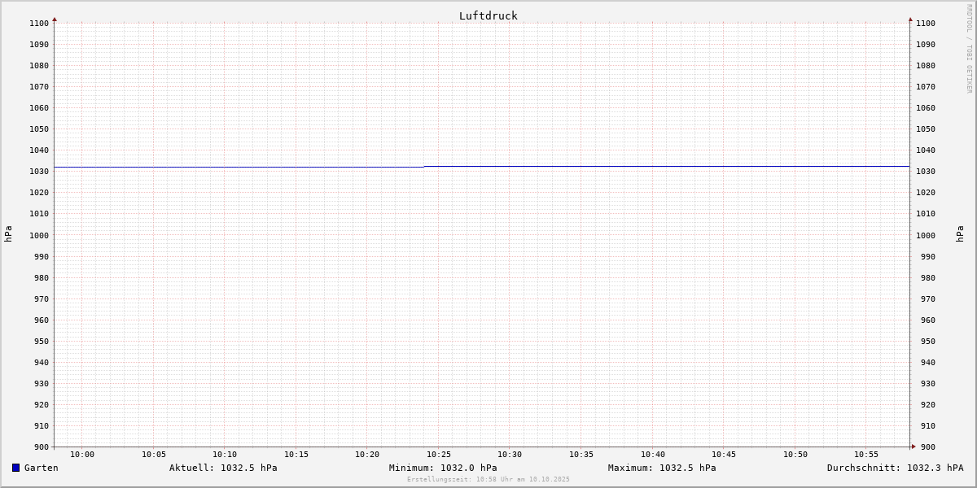977x488 pixels.
Task: Click the red arrow atop the left axis
Action: [55, 19]
